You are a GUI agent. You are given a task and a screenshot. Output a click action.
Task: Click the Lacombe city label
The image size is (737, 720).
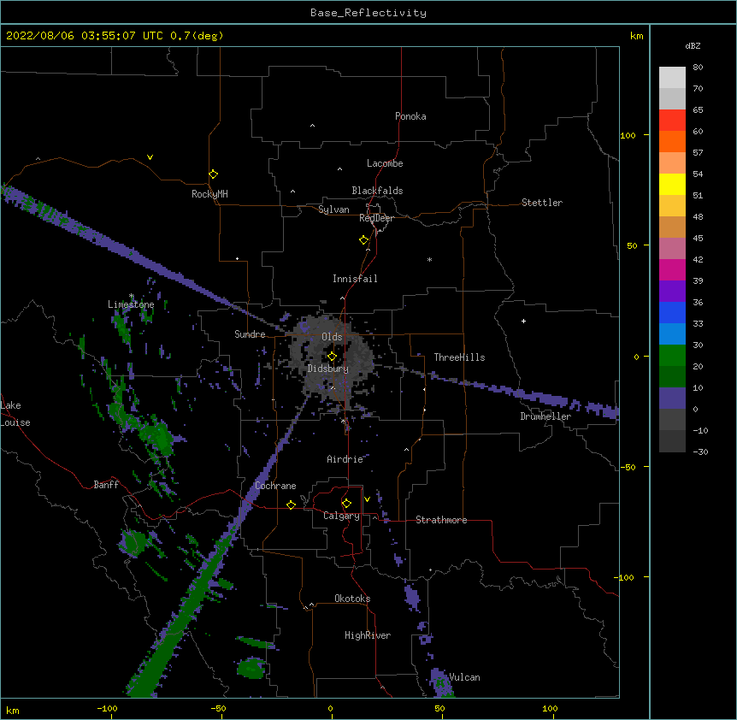coord(385,163)
